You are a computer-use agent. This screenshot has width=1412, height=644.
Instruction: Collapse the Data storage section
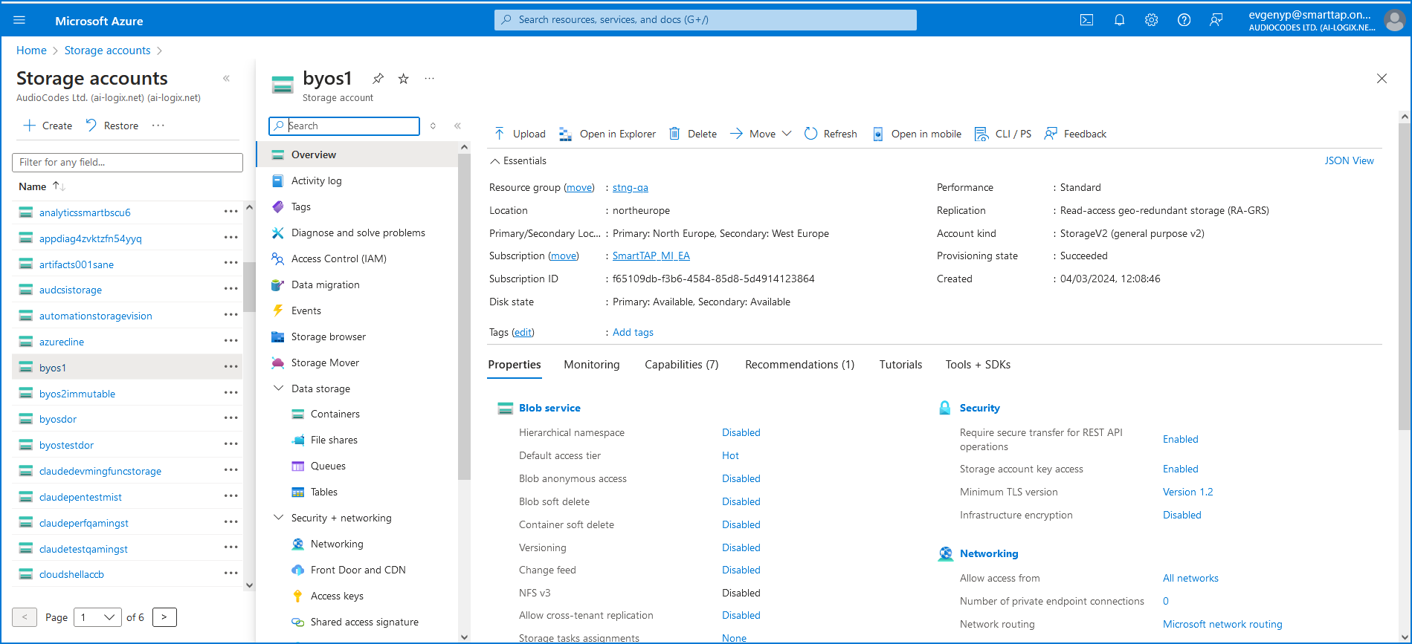278,388
